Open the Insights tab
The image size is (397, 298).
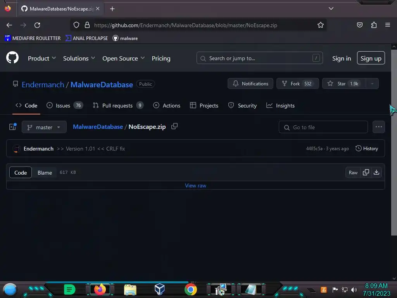click(281, 106)
